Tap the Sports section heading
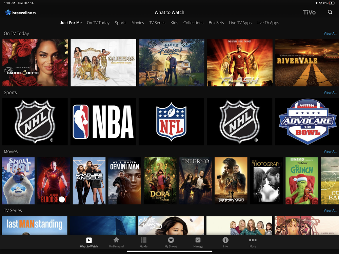The height and width of the screenshot is (254, 339). [10, 92]
